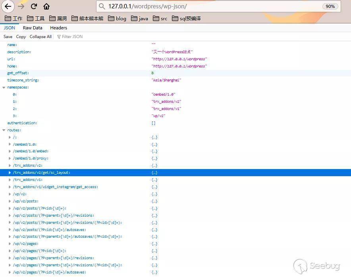
Task: Expand the /trx_addons/v2/get/sc_layout route
Action: coord(10,173)
